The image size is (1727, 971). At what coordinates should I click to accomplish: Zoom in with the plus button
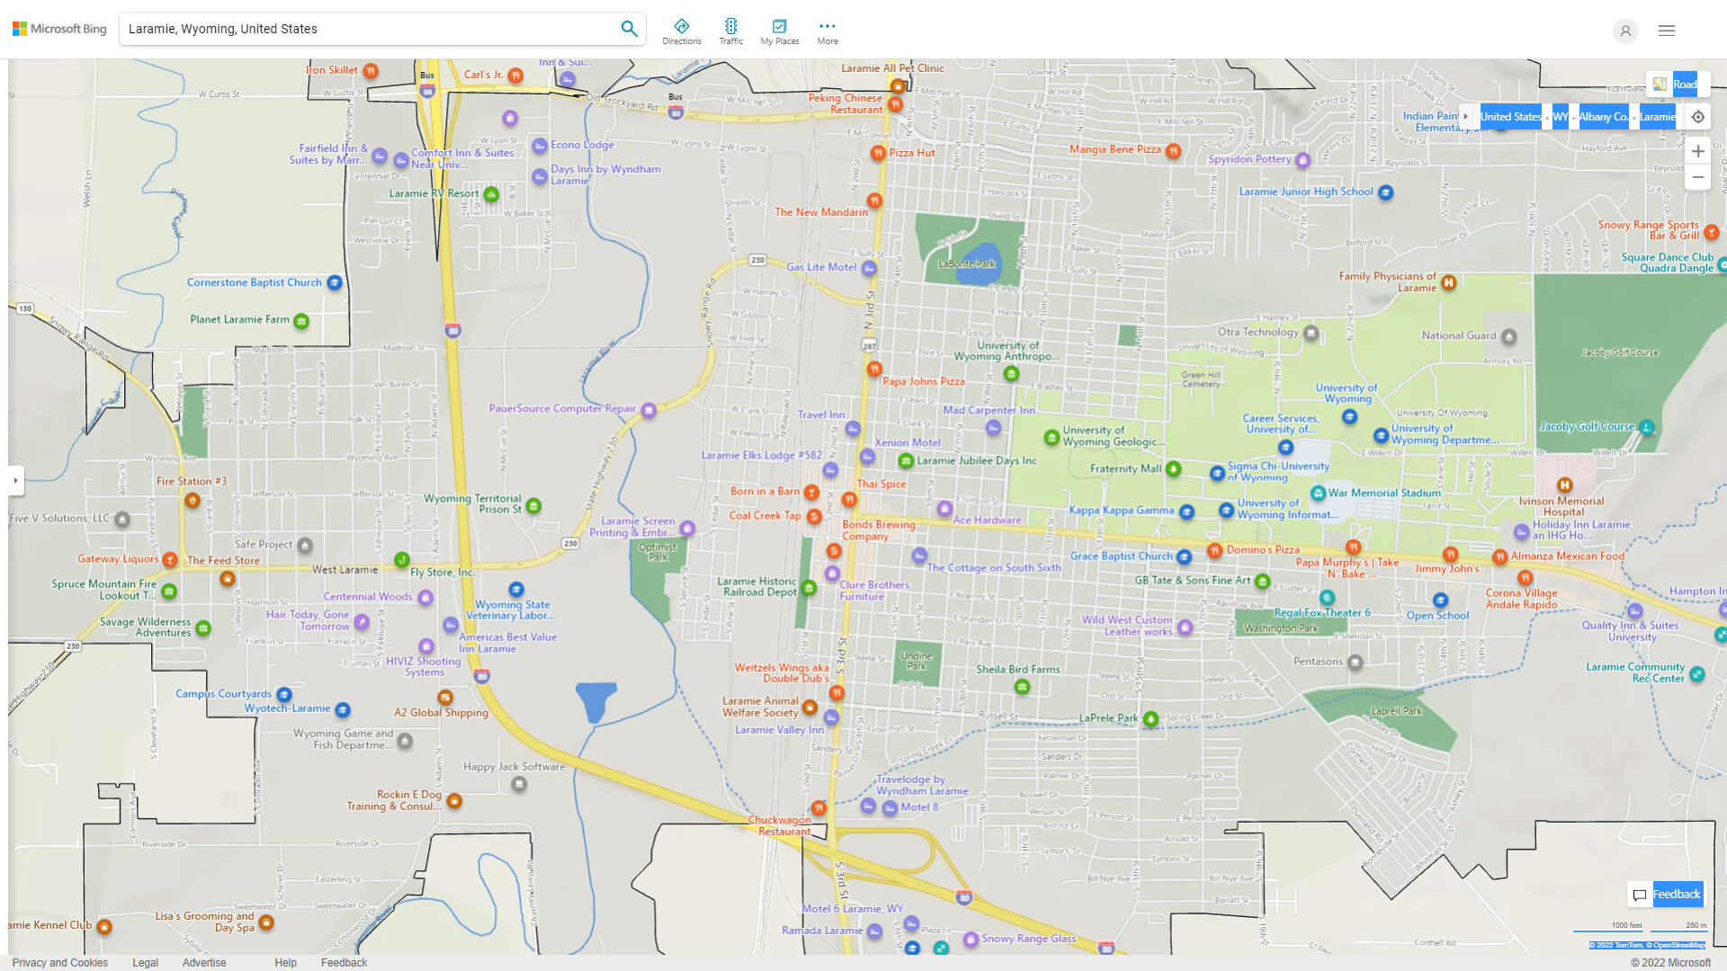coord(1697,151)
